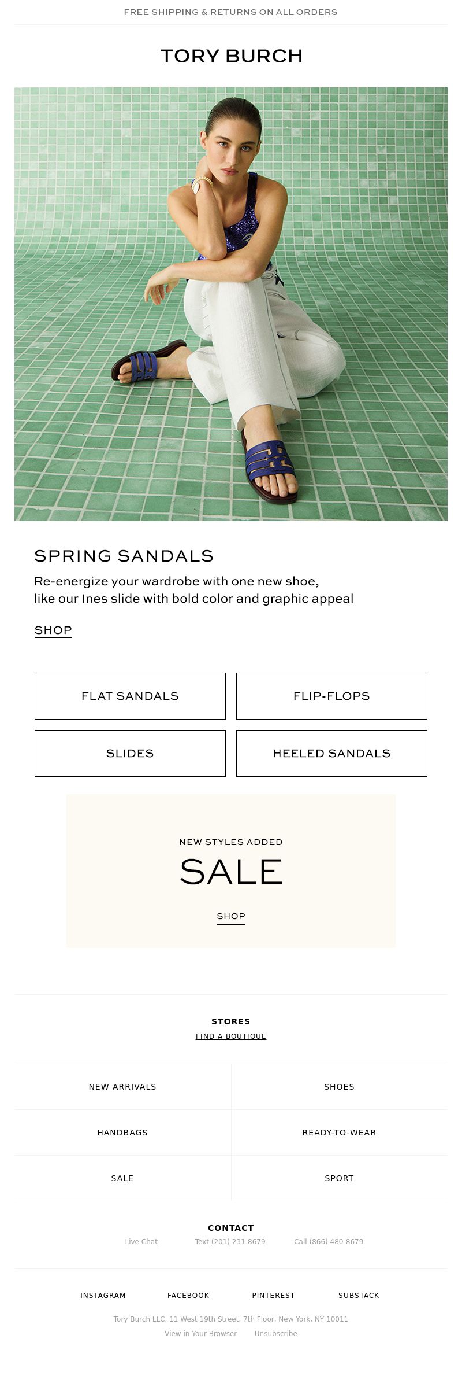Screen dimensions: 462x1387
Task: Open the Handbags menu item
Action: coord(122,1133)
